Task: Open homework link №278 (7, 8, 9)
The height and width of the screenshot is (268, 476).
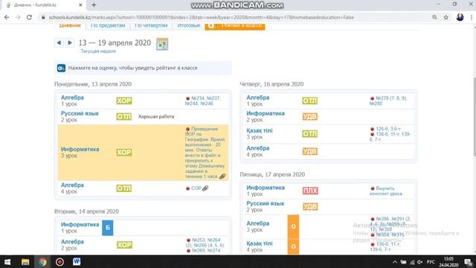Action: coord(388,101)
